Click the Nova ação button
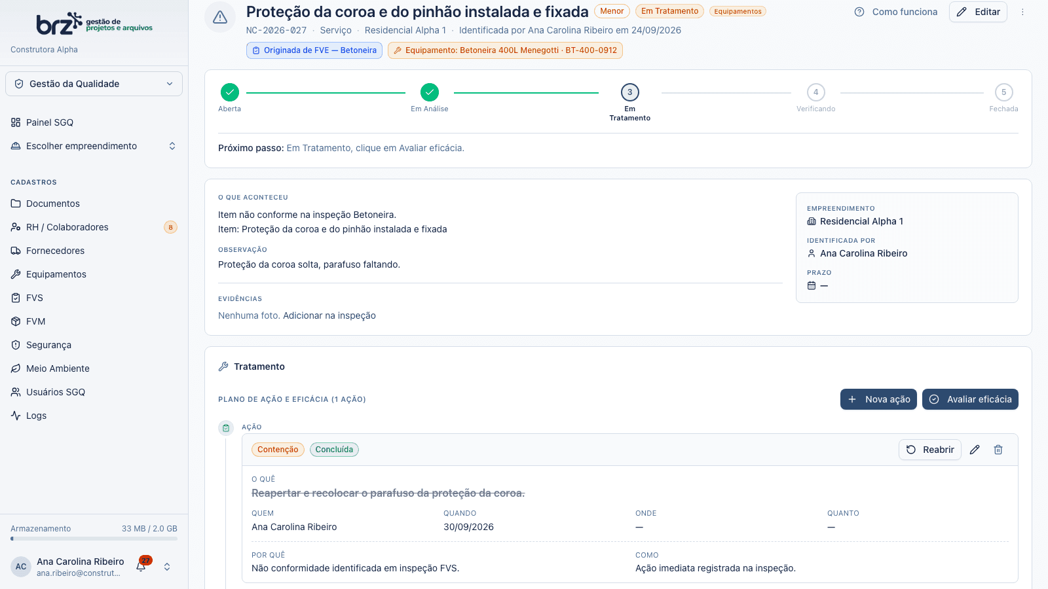The width and height of the screenshot is (1048, 589). pos(878,399)
